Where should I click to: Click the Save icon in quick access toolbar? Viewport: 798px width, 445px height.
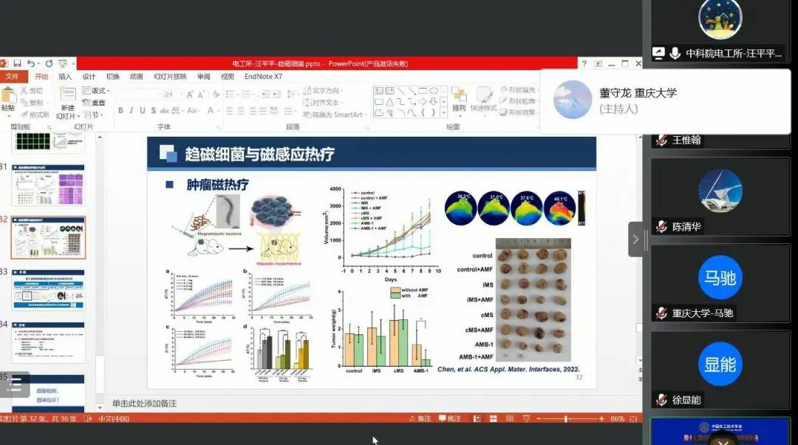[x=17, y=64]
